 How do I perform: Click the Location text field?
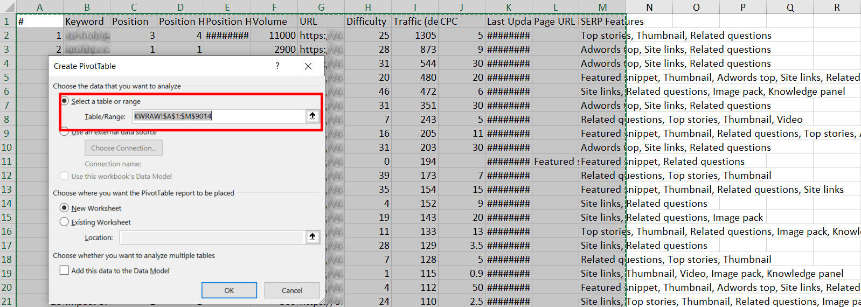click(x=212, y=238)
